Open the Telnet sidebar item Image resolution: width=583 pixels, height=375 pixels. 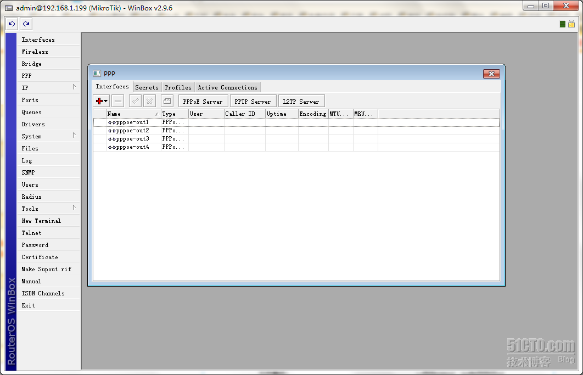48,233
